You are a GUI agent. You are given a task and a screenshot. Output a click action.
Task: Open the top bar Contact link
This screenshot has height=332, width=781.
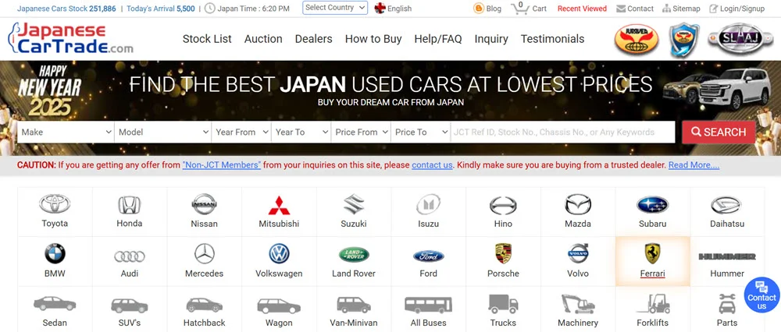click(x=635, y=9)
